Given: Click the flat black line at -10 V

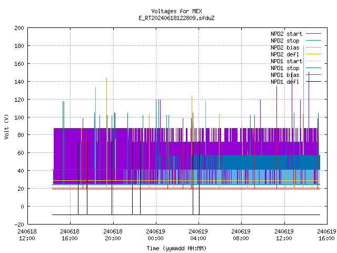Looking at the screenshot, I should click(x=186, y=215).
